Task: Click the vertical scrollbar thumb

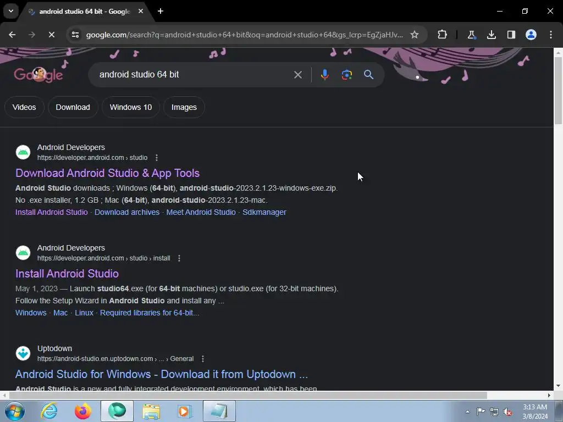Action: (x=558, y=91)
